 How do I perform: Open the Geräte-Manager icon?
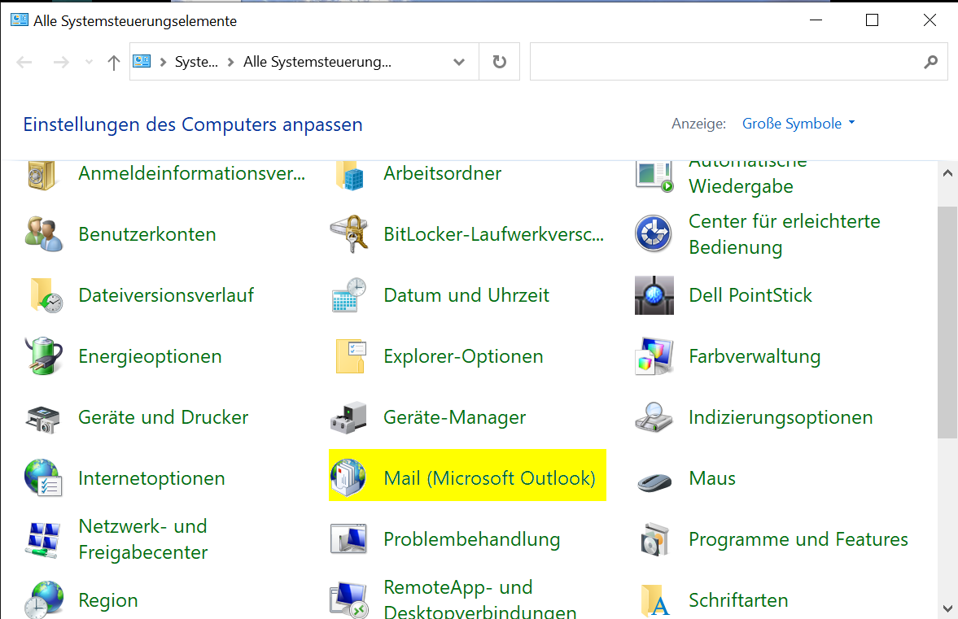click(350, 417)
